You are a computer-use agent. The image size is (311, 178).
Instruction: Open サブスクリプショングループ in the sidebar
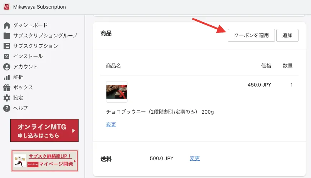[45, 35]
